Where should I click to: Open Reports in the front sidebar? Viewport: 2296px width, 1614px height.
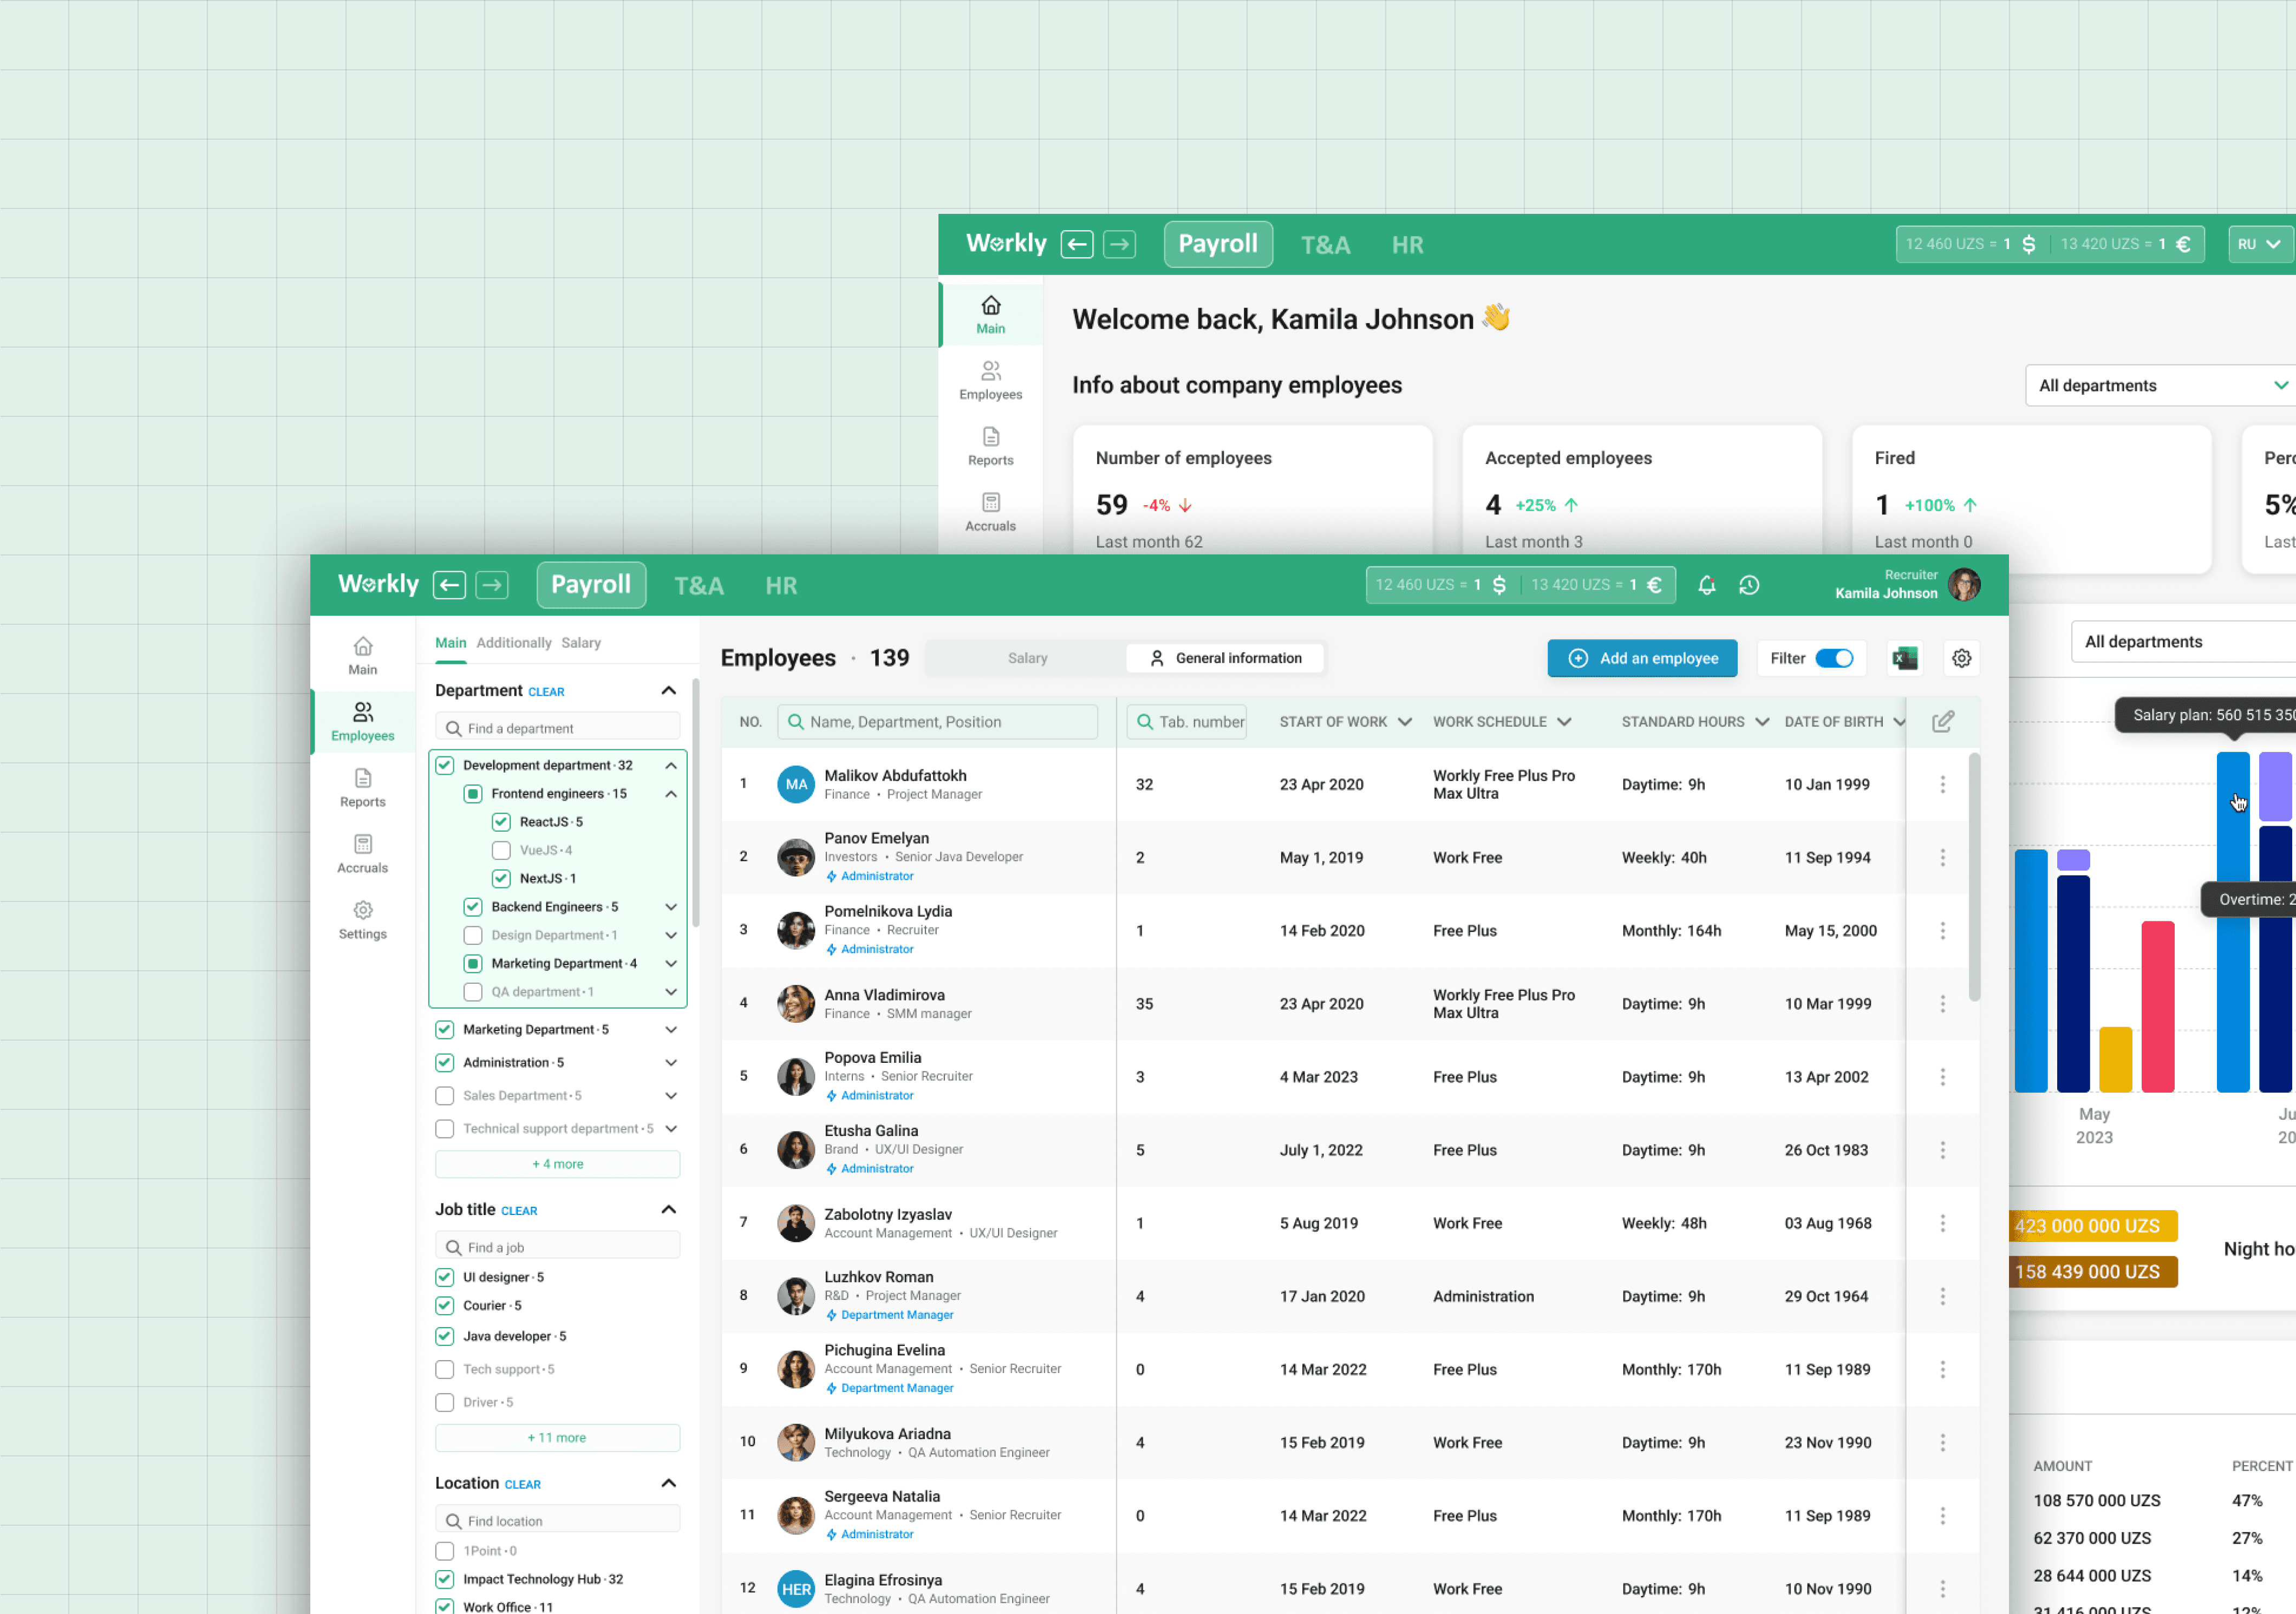pos(362,787)
